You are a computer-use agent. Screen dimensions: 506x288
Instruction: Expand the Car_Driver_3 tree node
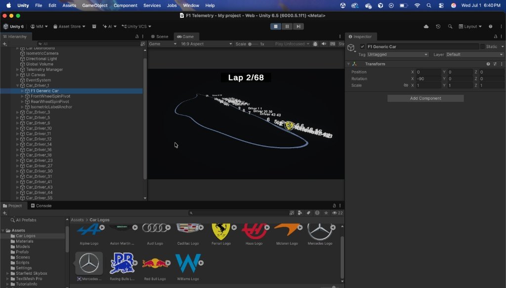[x=17, y=113]
